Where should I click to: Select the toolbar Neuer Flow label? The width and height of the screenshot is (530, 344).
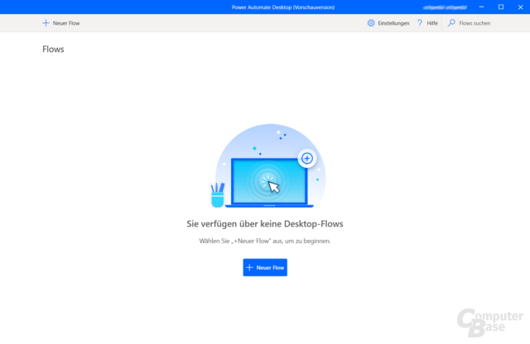click(66, 23)
